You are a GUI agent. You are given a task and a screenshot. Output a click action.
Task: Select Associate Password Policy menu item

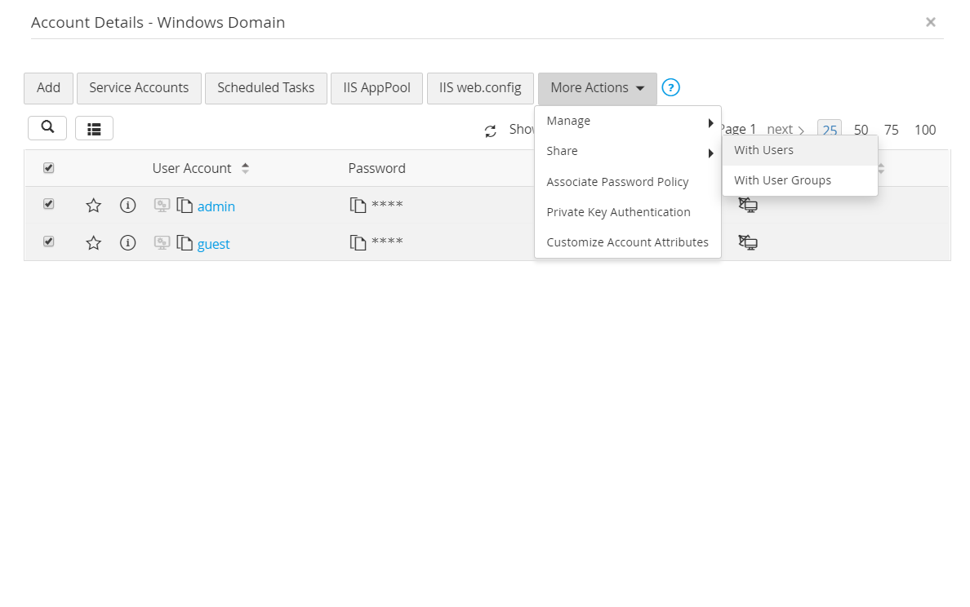click(x=617, y=182)
